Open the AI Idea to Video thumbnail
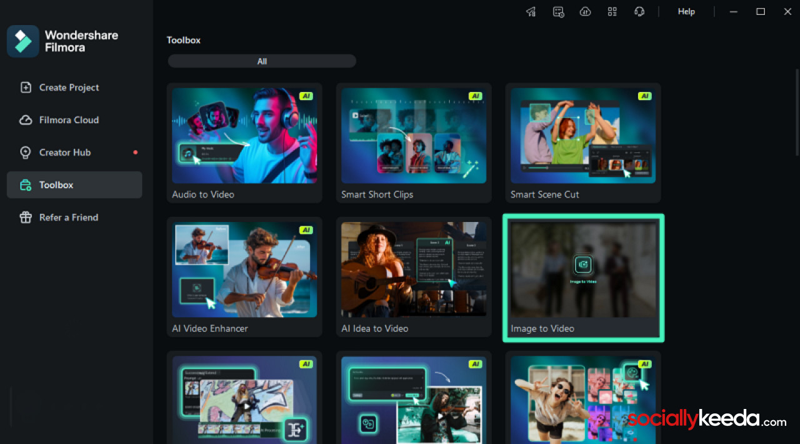Viewport: 800px width, 444px height. tap(414, 270)
